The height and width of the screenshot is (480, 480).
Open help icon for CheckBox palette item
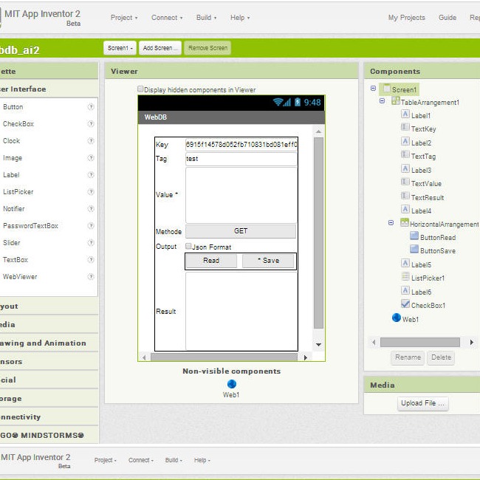click(x=91, y=123)
